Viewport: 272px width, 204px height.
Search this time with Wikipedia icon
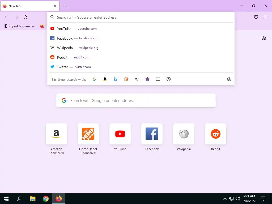(x=137, y=79)
